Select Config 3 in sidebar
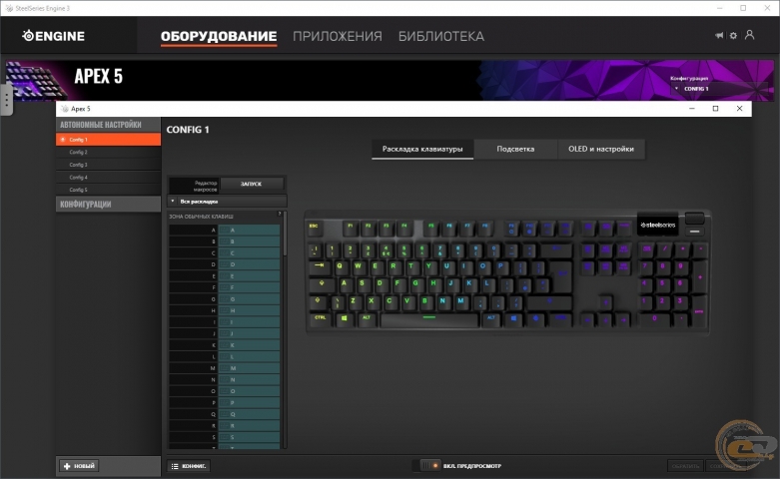 (x=109, y=165)
